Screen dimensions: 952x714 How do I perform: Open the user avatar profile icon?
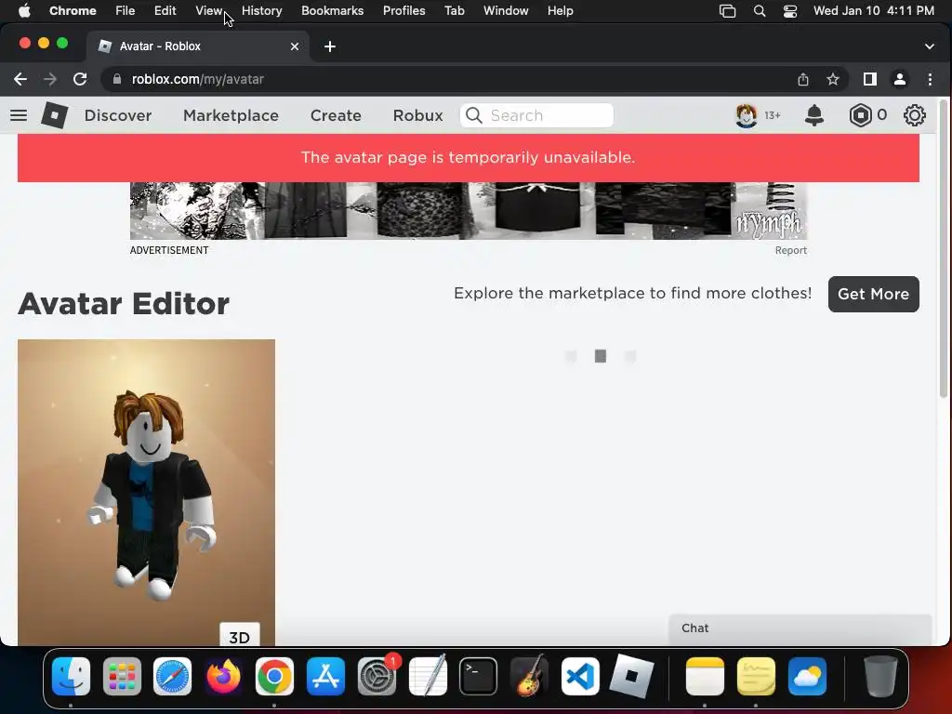pyautogui.click(x=747, y=114)
